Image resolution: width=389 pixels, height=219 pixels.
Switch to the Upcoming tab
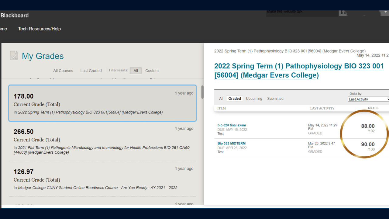[254, 99]
